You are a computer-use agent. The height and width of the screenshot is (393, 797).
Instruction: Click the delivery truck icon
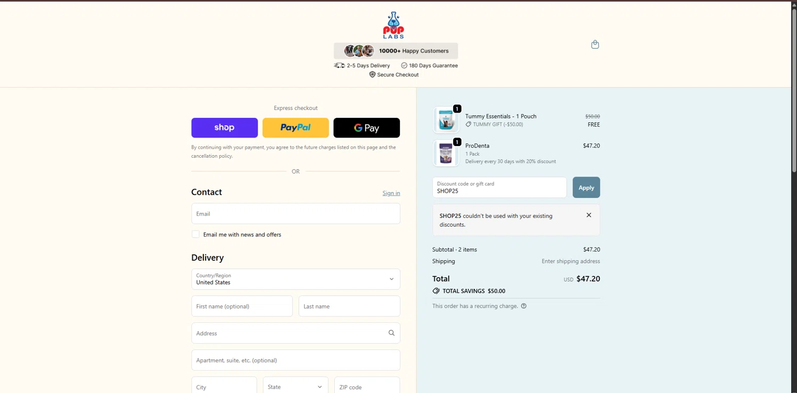tap(339, 65)
